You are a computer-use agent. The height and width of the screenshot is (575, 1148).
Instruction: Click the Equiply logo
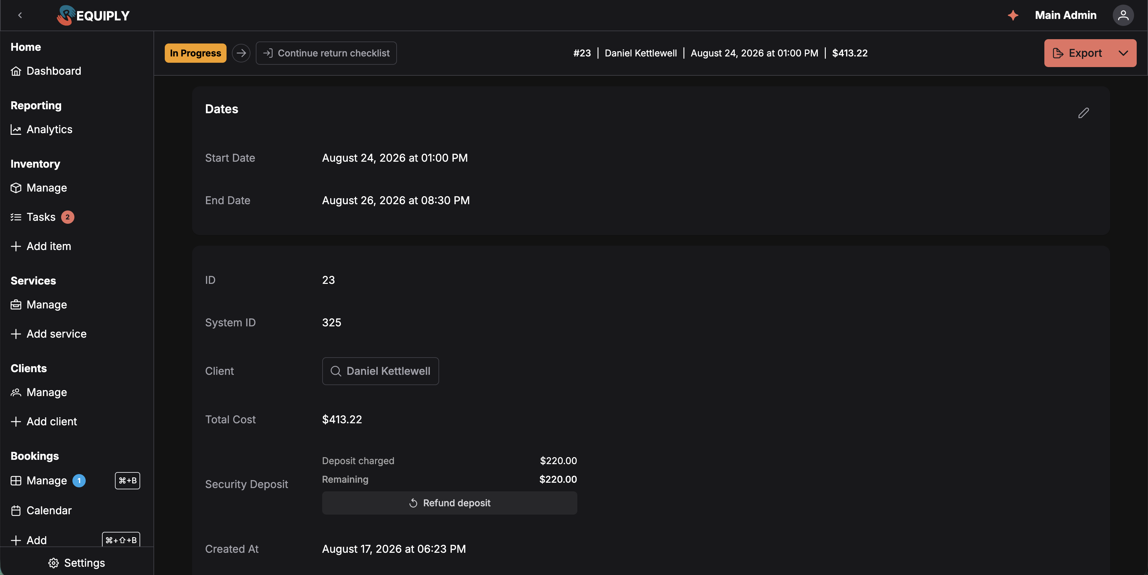(x=93, y=15)
